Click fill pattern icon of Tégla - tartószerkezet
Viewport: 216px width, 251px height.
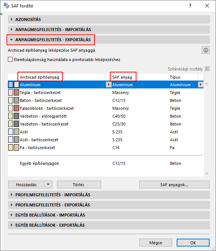tap(11, 93)
